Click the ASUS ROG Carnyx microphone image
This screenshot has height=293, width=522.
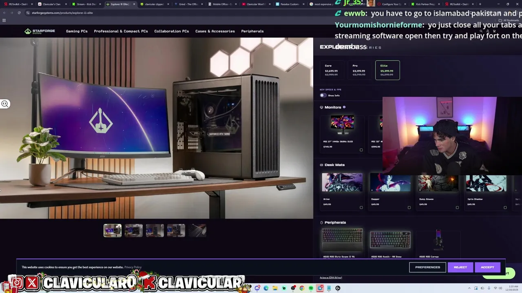438,240
